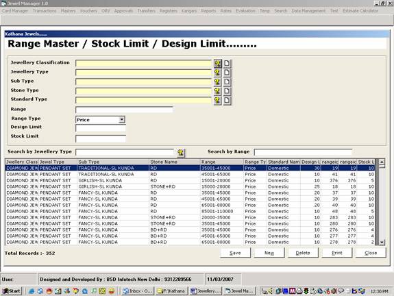
Task: Click the Standard Nam column header
Action: coord(284,162)
